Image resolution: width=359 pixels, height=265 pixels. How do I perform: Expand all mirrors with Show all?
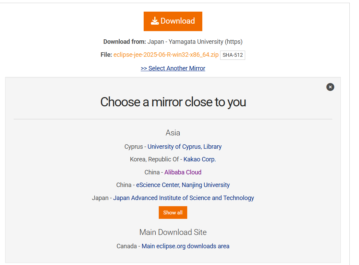point(173,212)
